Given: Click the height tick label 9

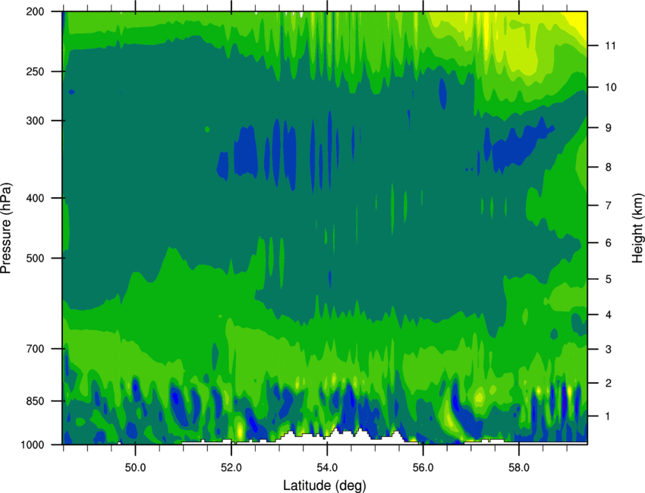Looking at the screenshot, I should tap(609, 128).
